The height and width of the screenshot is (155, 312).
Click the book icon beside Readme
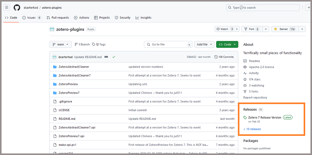coord(245,61)
